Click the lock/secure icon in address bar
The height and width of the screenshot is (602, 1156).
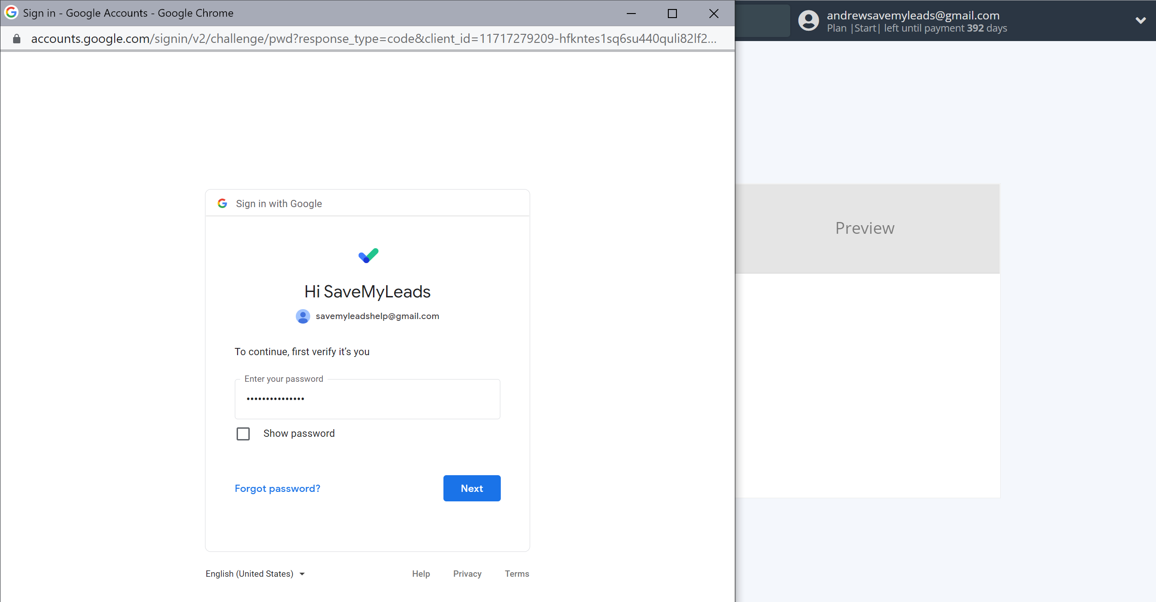17,37
